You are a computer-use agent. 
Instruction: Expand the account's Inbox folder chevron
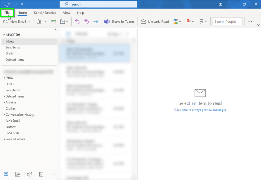tap(4, 78)
